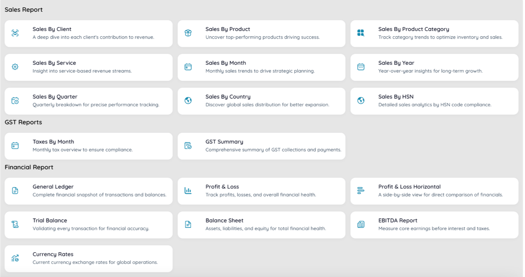Click the Sales By Year calendar icon
Viewport: 525px width, 277px height.
[361, 67]
